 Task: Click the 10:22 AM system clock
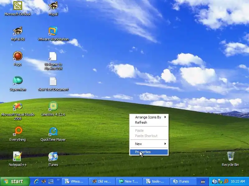tap(238, 181)
